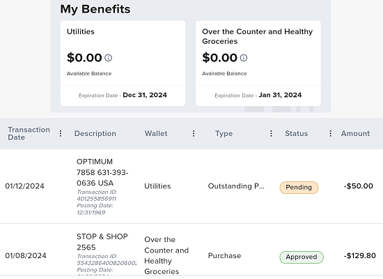Viewport: 383px width, 279px height.
Task: Open the Type column options menu
Action: tap(271, 133)
